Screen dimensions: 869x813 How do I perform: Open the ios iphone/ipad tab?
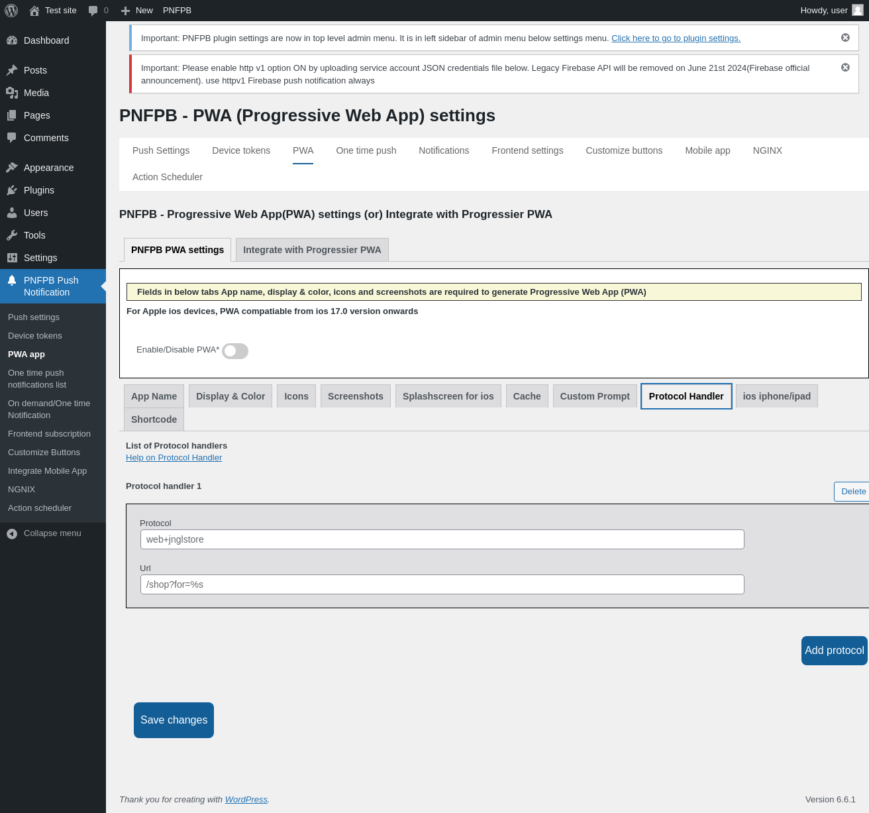[777, 396]
